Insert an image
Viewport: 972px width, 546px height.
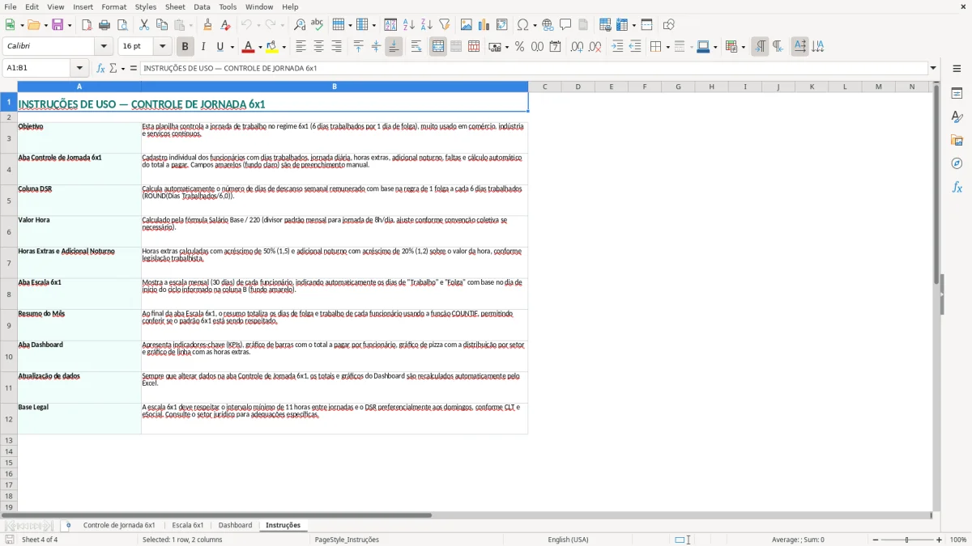(467, 25)
